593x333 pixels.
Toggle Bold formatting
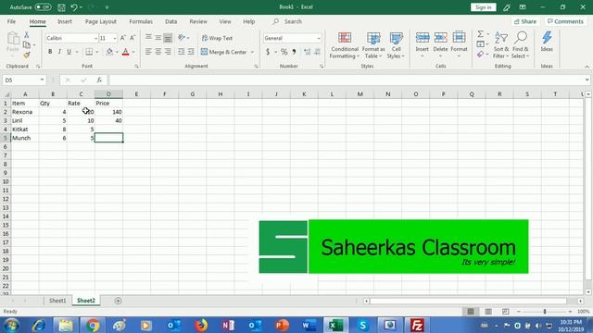[50, 52]
